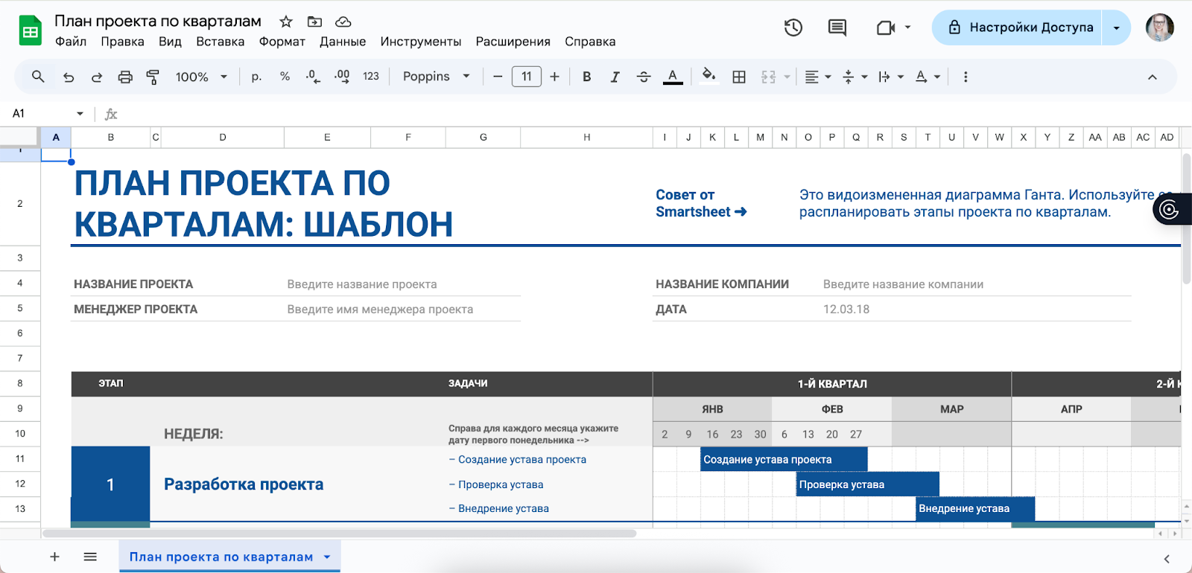This screenshot has height=573, width=1192.
Task: Open the Вставка menu
Action: (220, 42)
